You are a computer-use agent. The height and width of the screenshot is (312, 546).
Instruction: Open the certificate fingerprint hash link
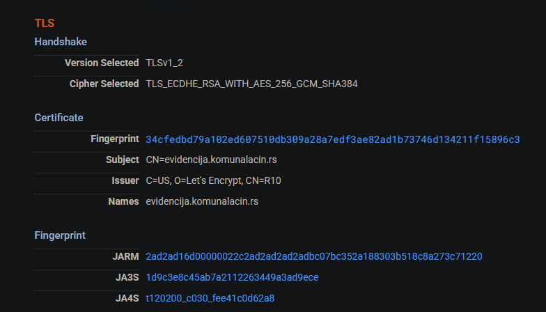(333, 139)
